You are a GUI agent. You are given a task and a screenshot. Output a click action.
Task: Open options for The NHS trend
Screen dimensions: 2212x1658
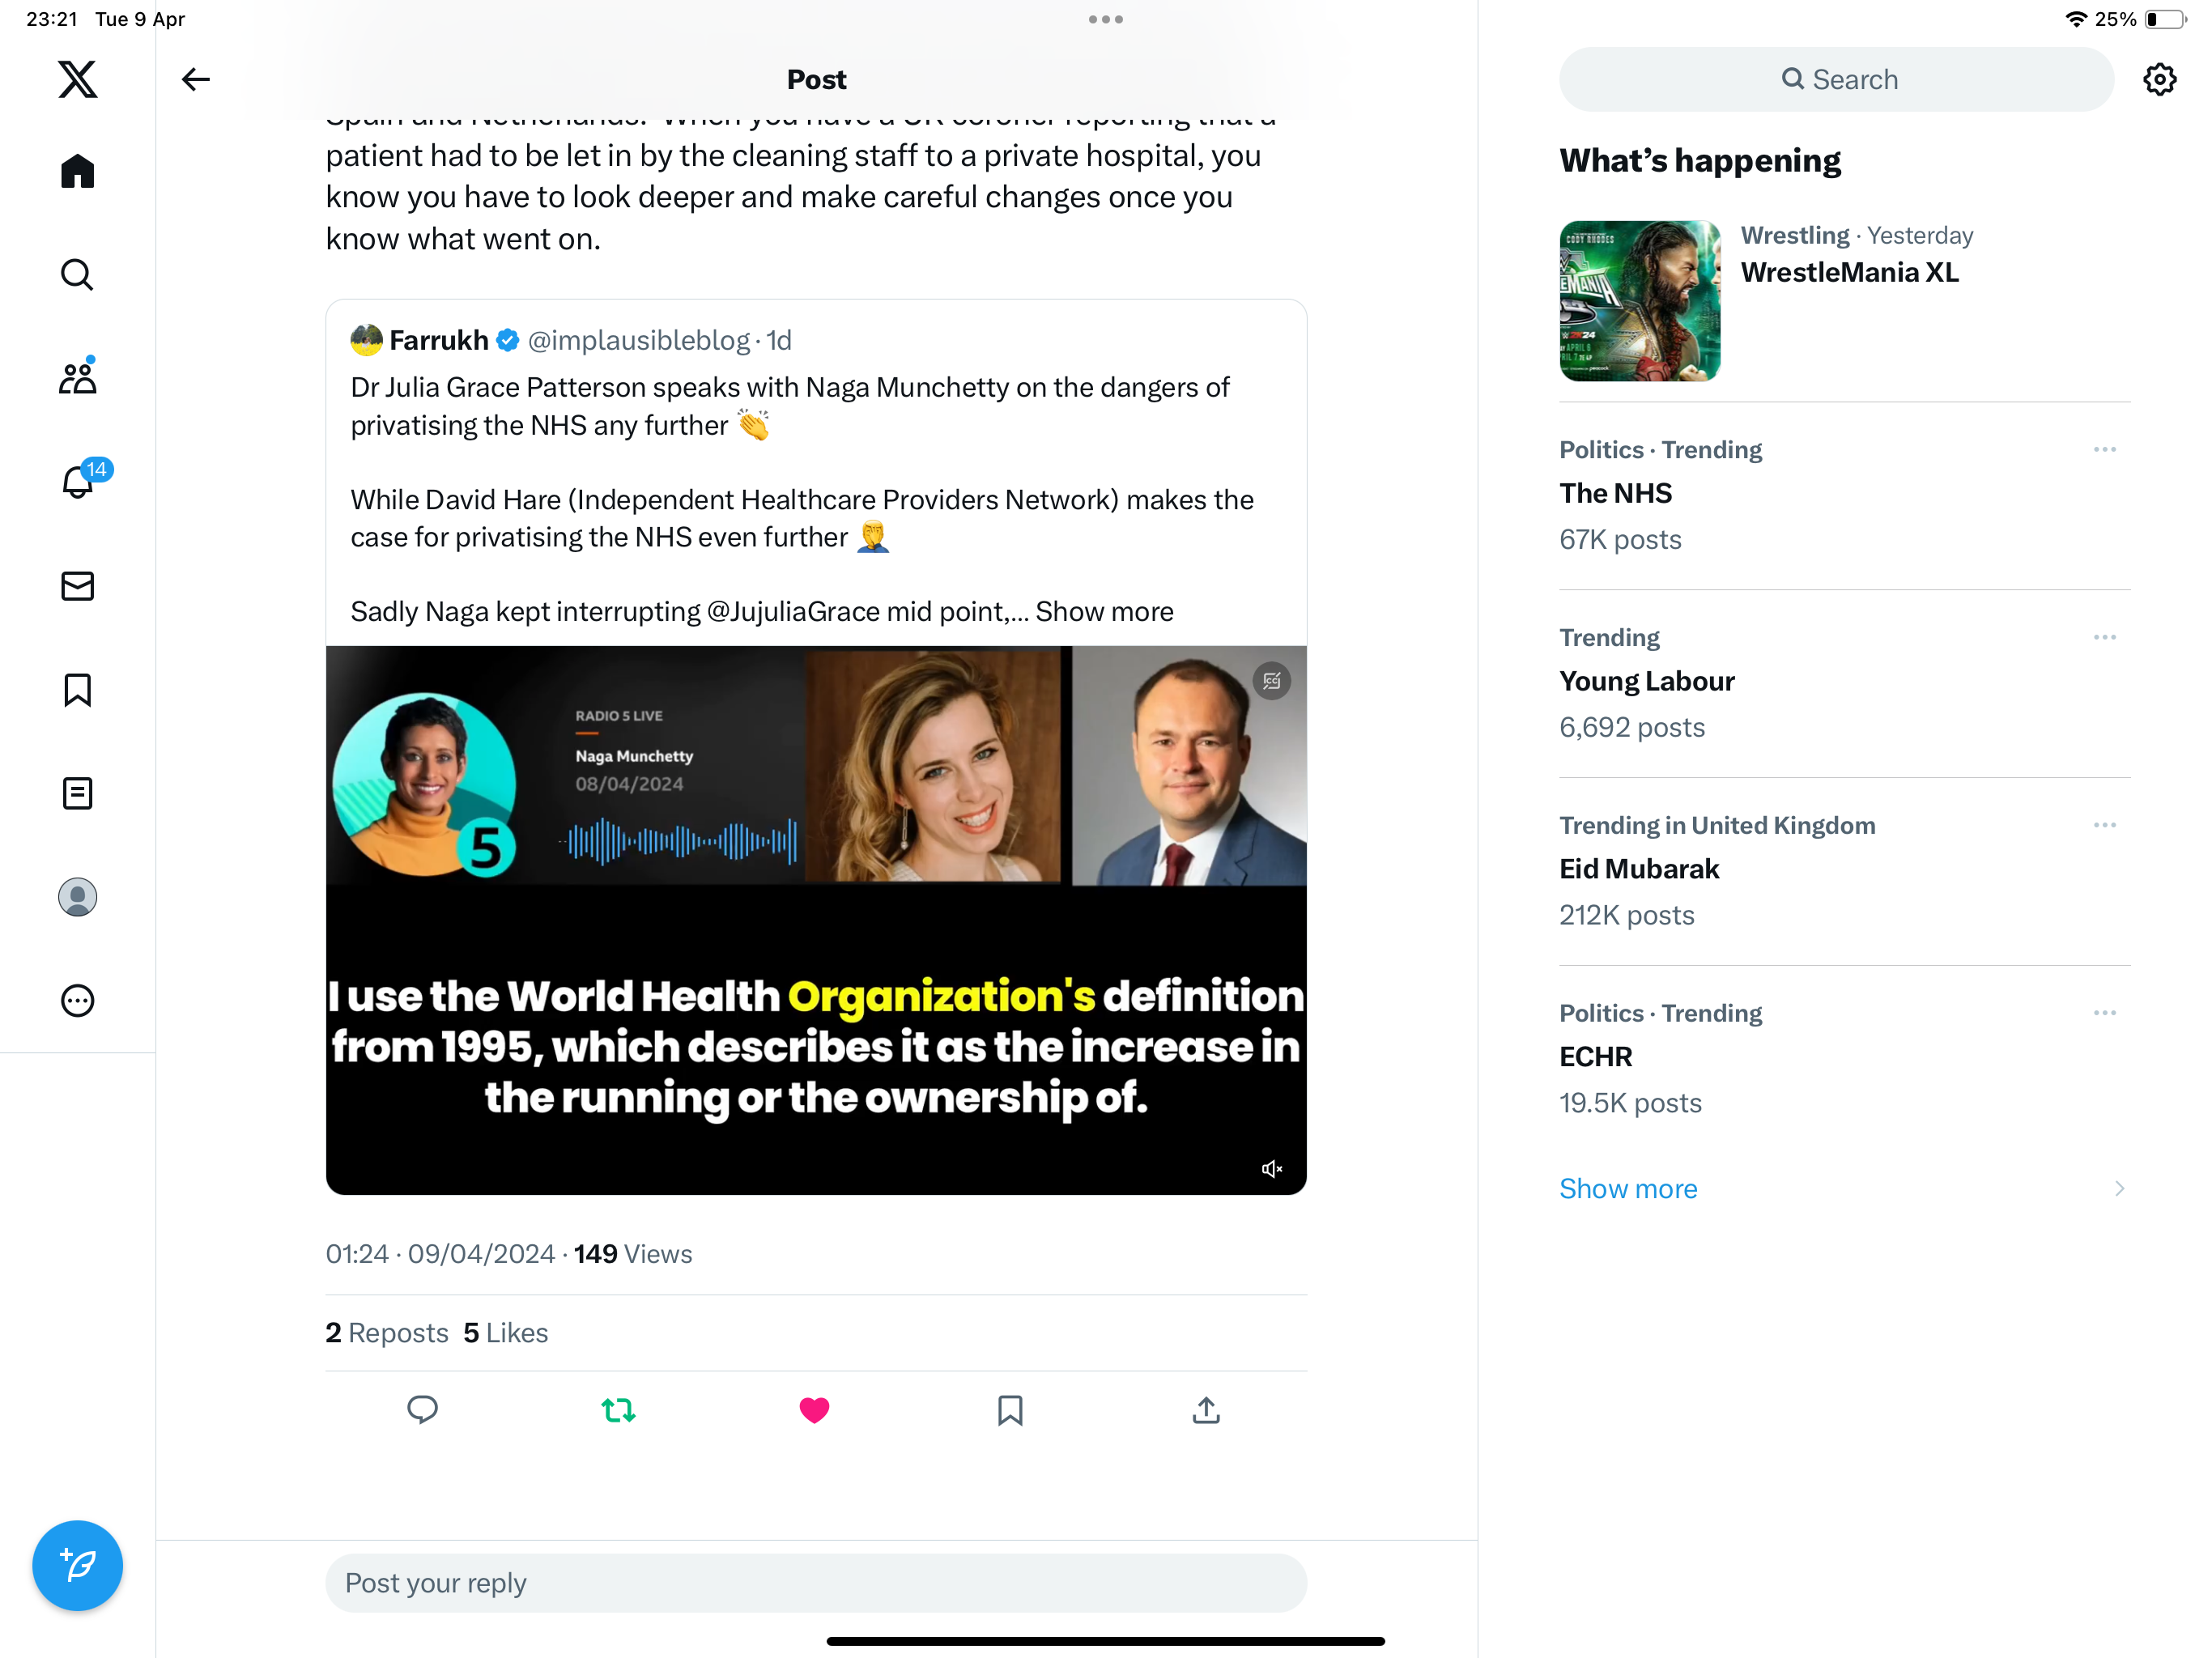point(2104,450)
